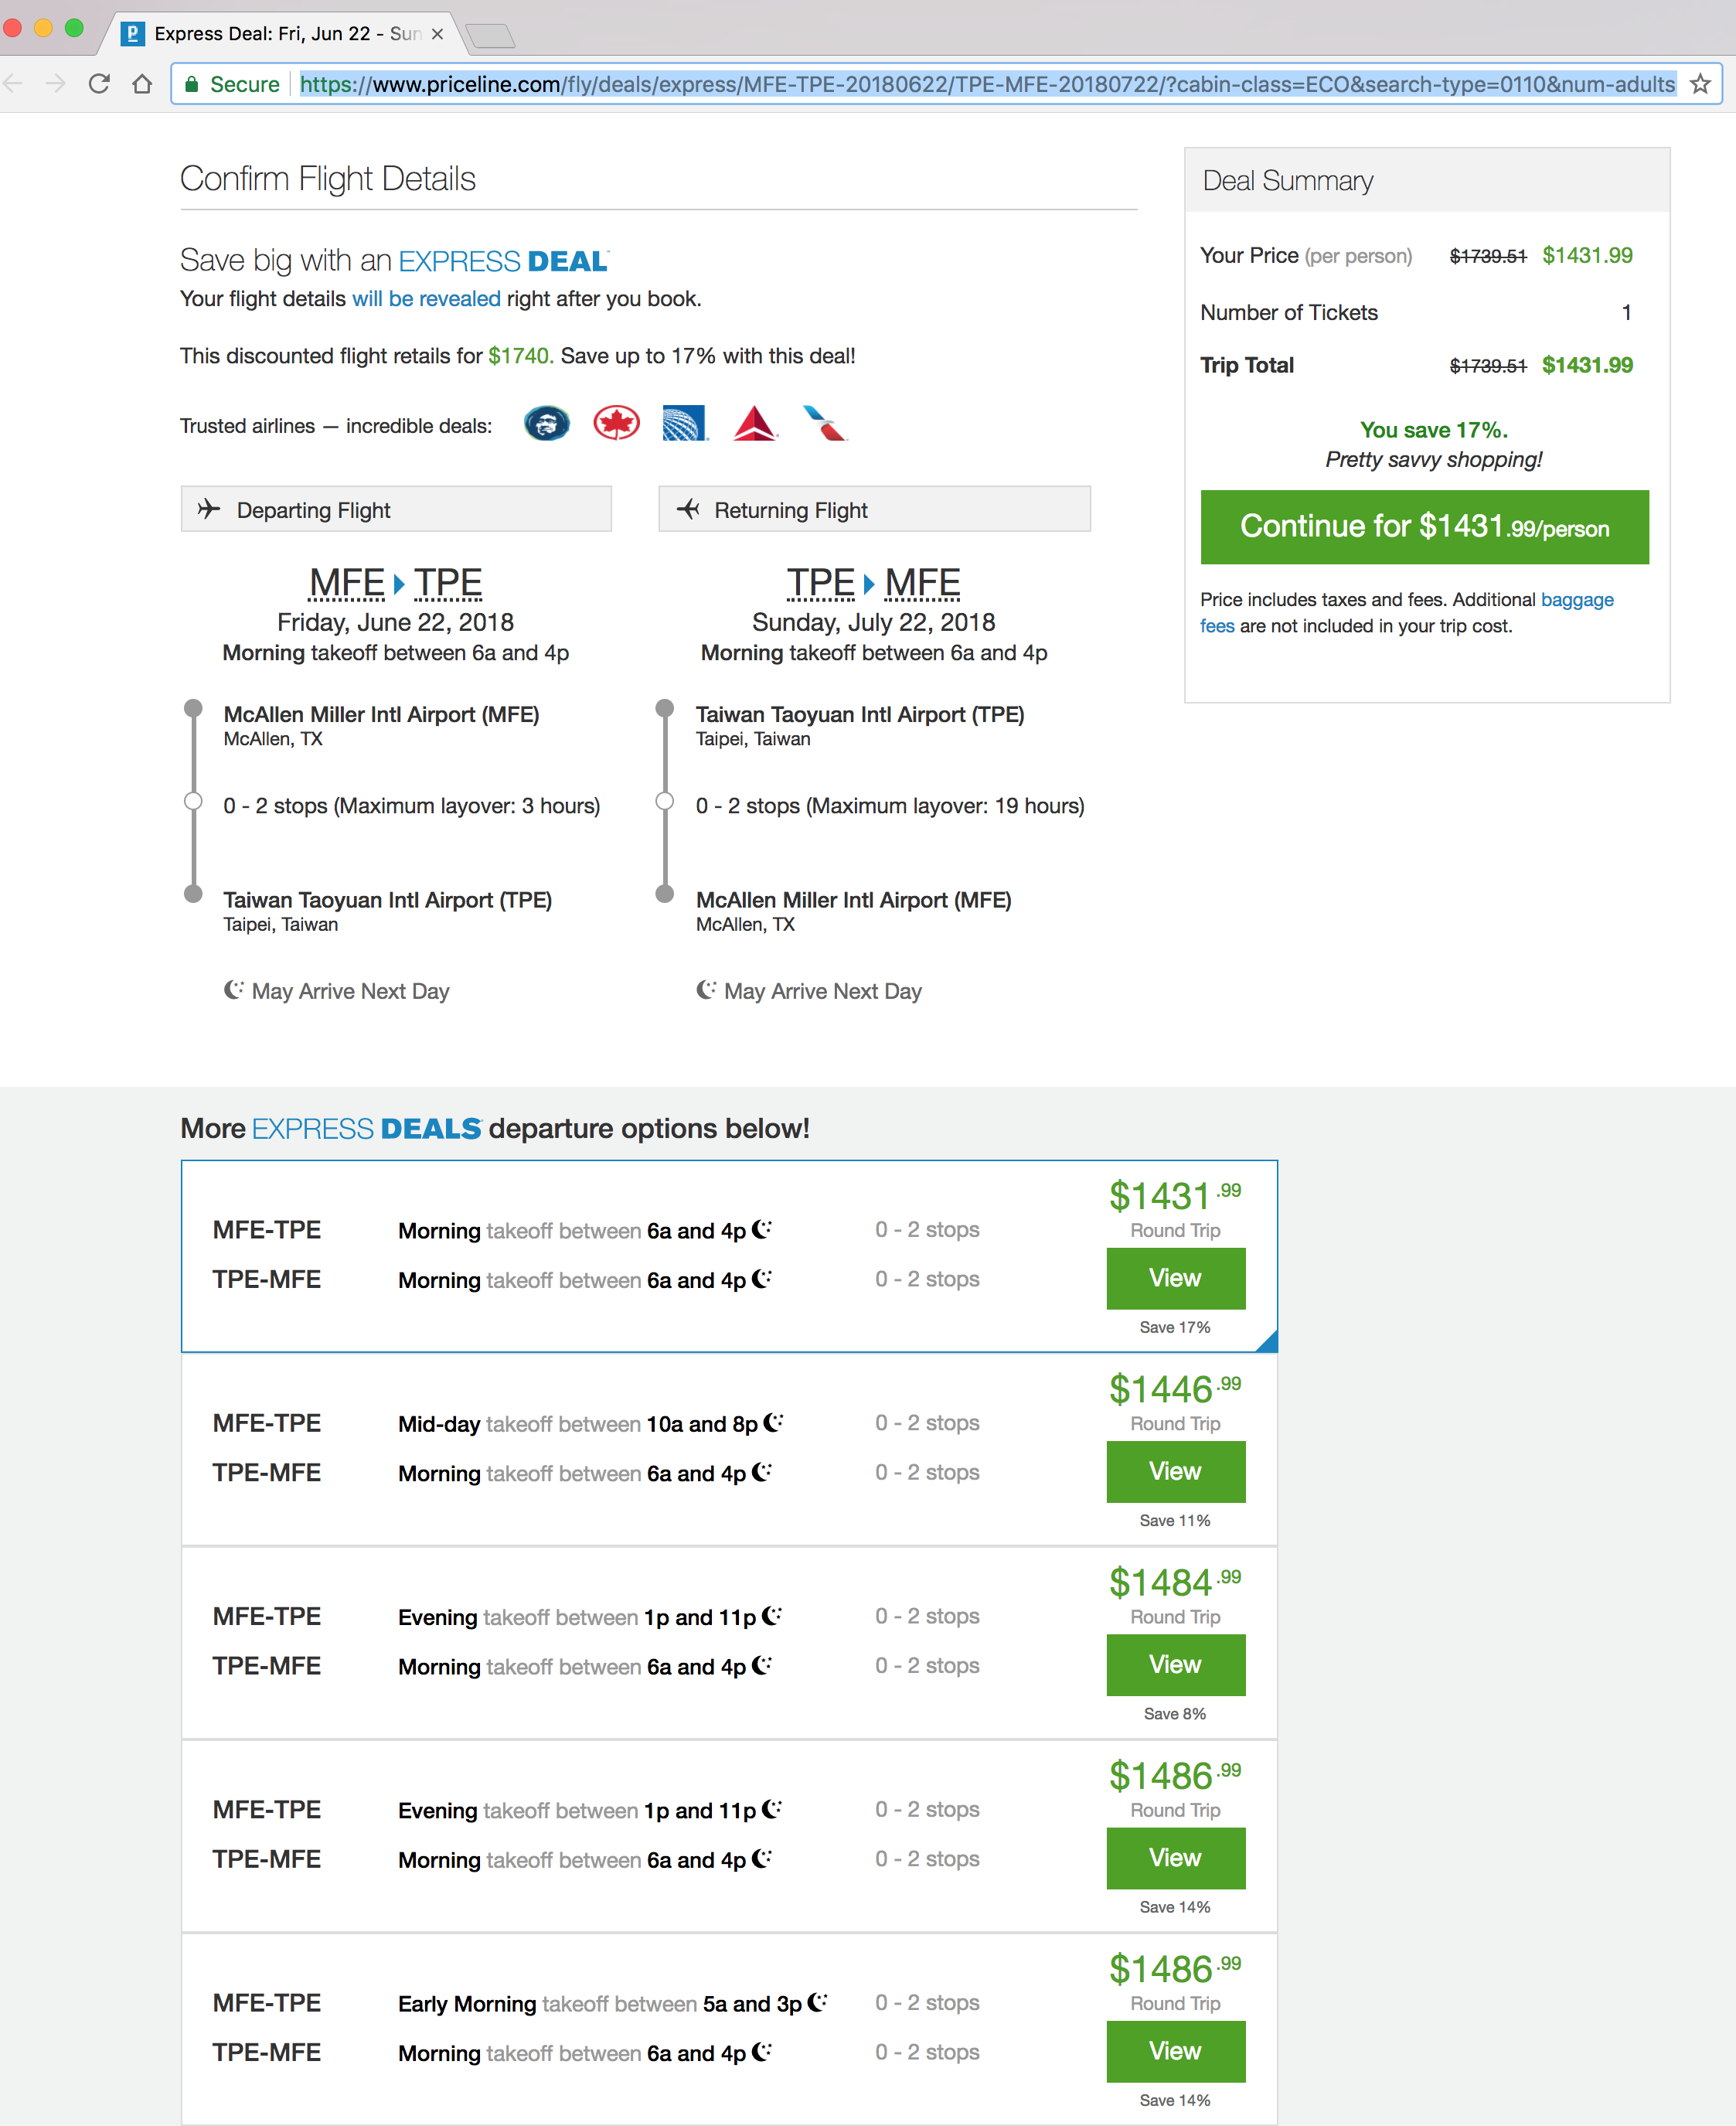
Task: Open the baggage fees link
Action: pos(1406,612)
